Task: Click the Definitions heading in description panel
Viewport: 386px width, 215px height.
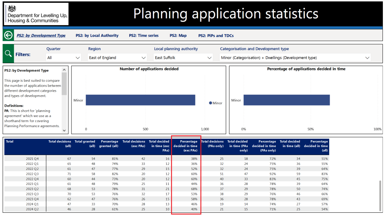Action: click(x=14, y=106)
